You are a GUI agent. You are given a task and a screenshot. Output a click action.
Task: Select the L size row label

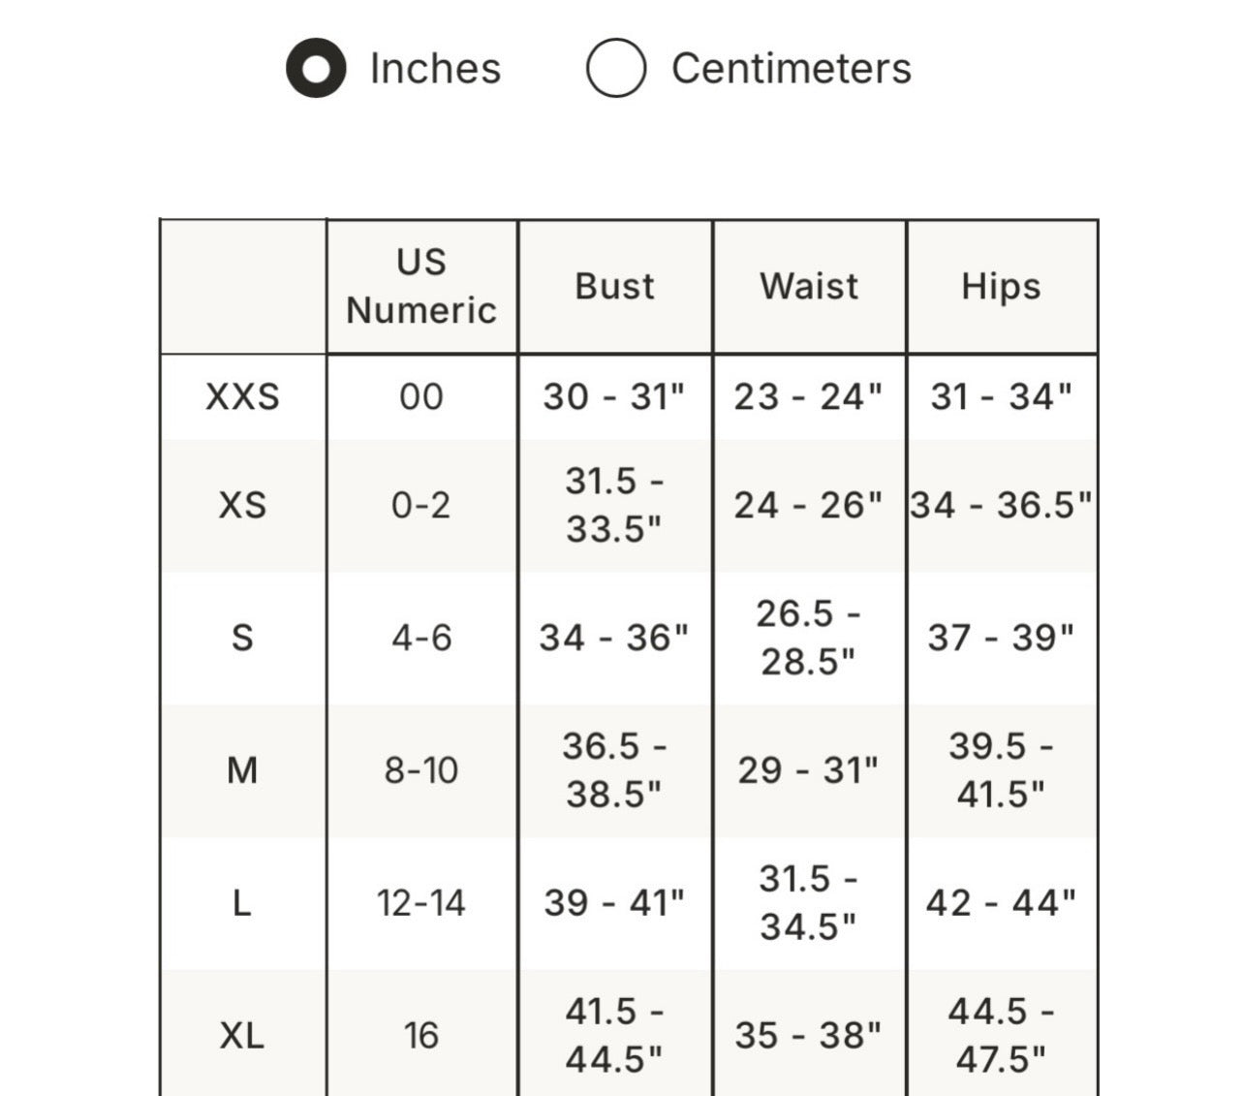coord(242,904)
